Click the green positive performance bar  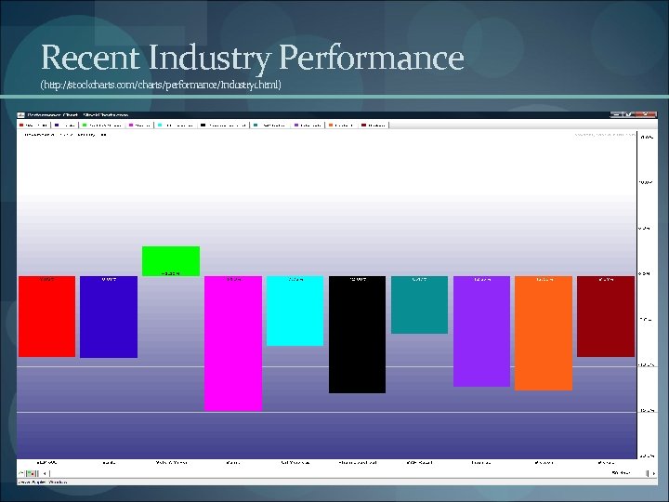171,261
